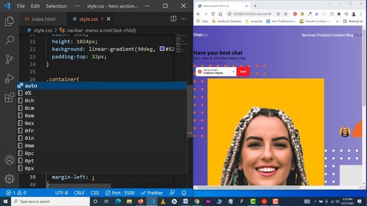367x206 pixels.
Task: Open the Edit menu
Action: 35,6
